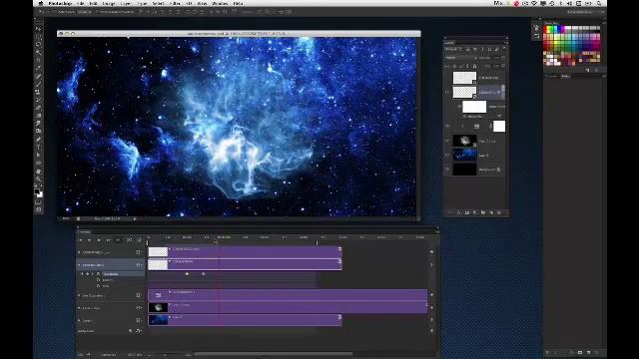This screenshot has width=639, height=359.
Task: Hide the adjustment layer with white mask
Action: point(447,127)
